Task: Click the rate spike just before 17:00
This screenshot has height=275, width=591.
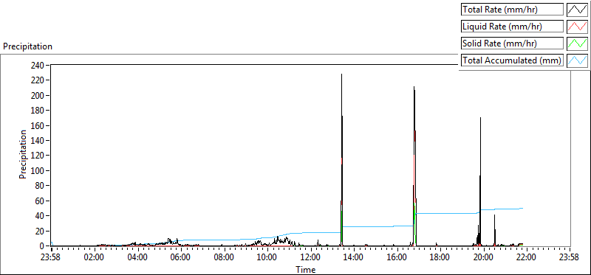Action: (414, 166)
